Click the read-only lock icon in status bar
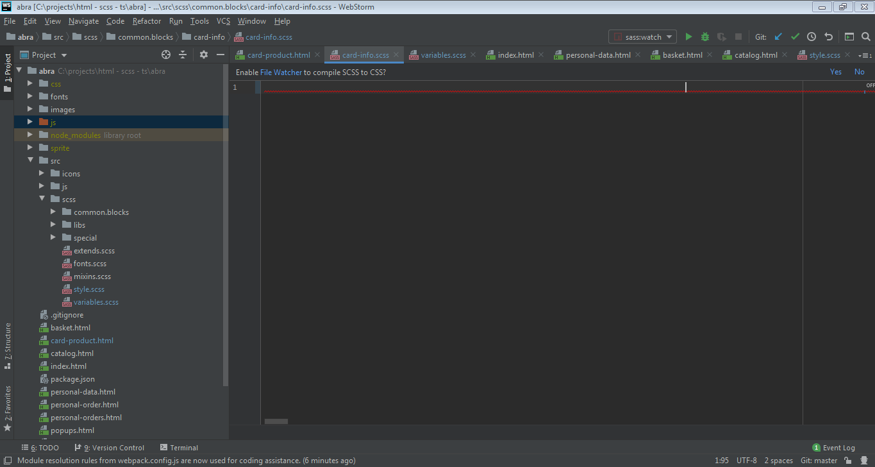Screen dimensions: 875x467 (848, 461)
